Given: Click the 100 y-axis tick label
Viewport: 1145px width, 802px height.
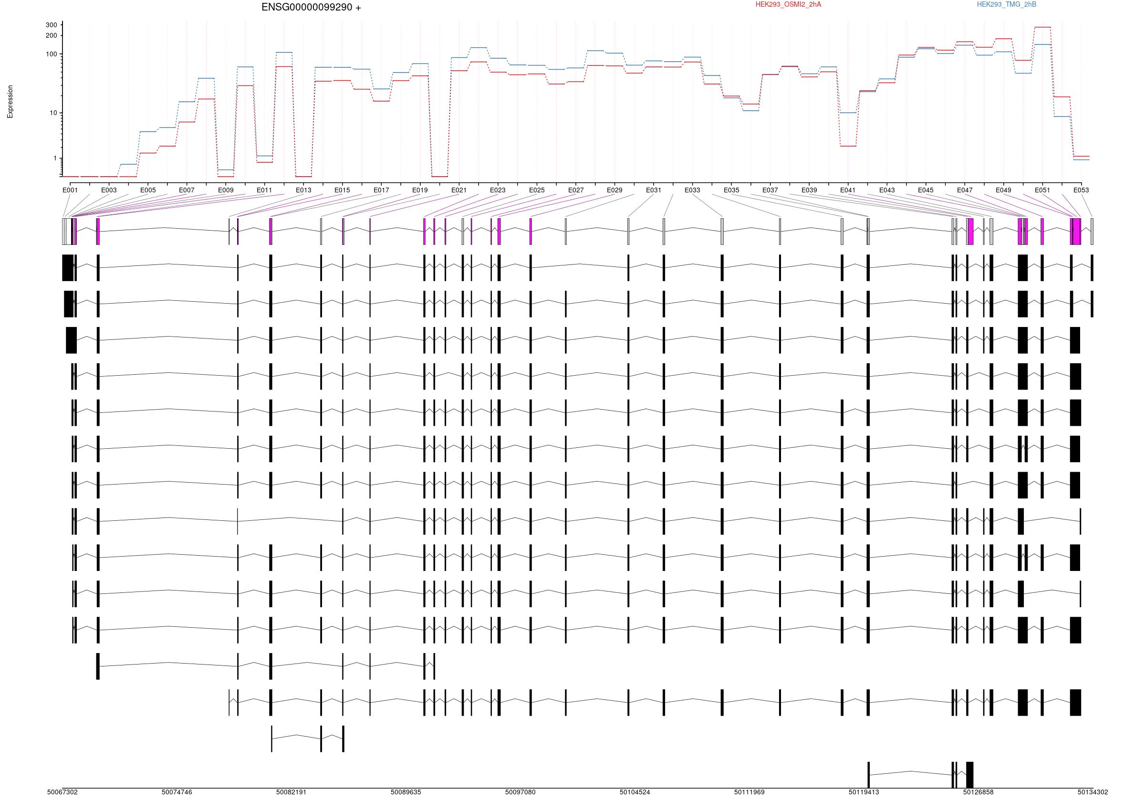Looking at the screenshot, I should pyautogui.click(x=52, y=54).
